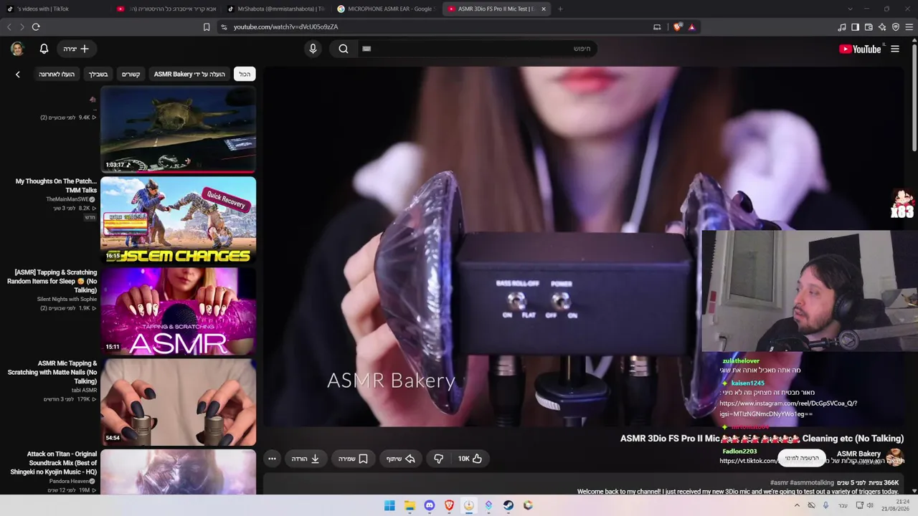Open the 1:03:17 car dashboard video thumbnail

click(178, 130)
